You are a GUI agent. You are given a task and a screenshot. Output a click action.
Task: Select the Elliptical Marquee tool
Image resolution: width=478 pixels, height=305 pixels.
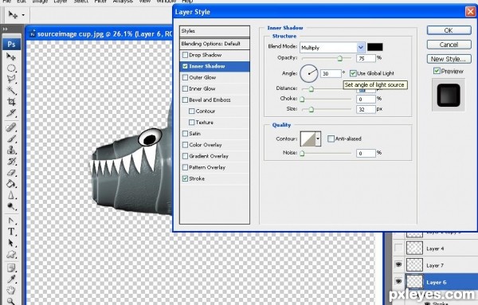[x=11, y=68]
